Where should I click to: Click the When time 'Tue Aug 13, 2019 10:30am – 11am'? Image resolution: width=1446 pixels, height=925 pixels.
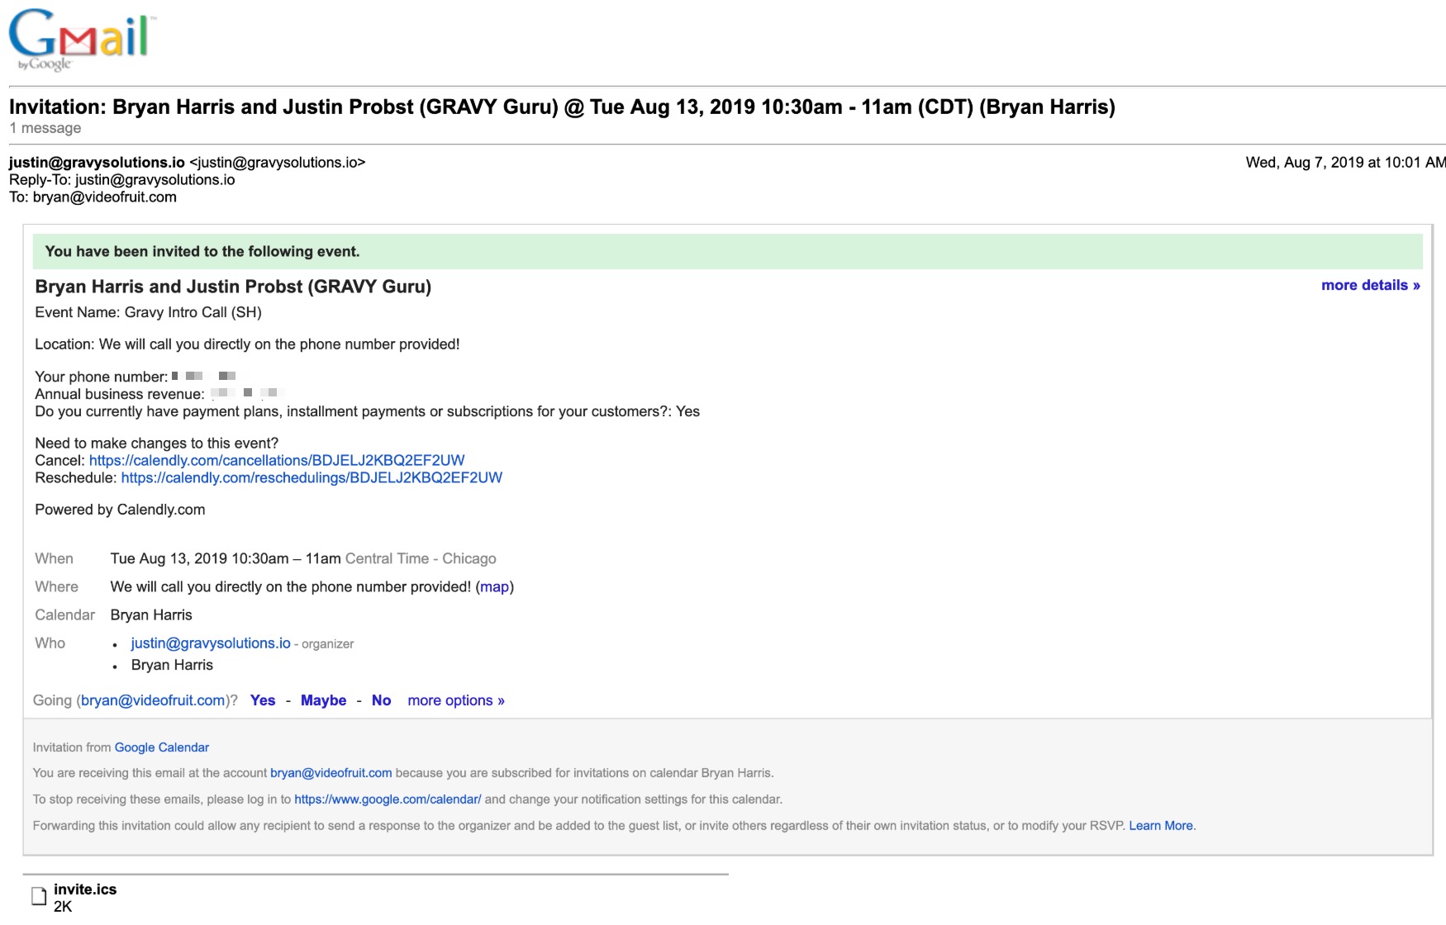point(226,558)
